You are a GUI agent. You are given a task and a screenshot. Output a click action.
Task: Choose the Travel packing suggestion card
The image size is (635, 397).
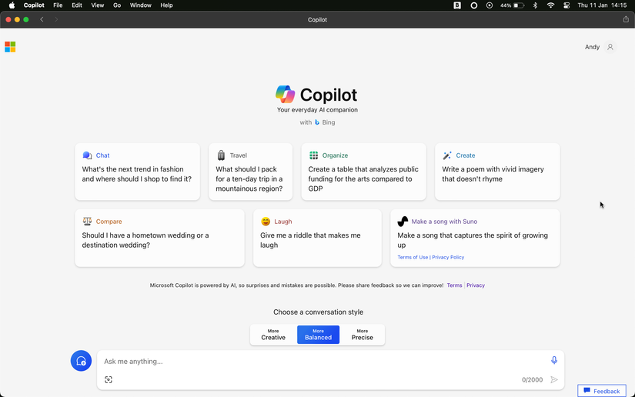coord(250,172)
